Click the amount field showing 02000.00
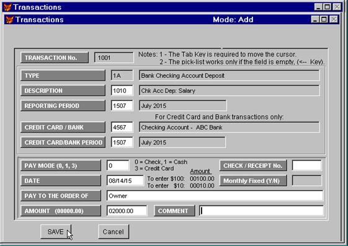The width and height of the screenshot is (348, 246). point(127,211)
